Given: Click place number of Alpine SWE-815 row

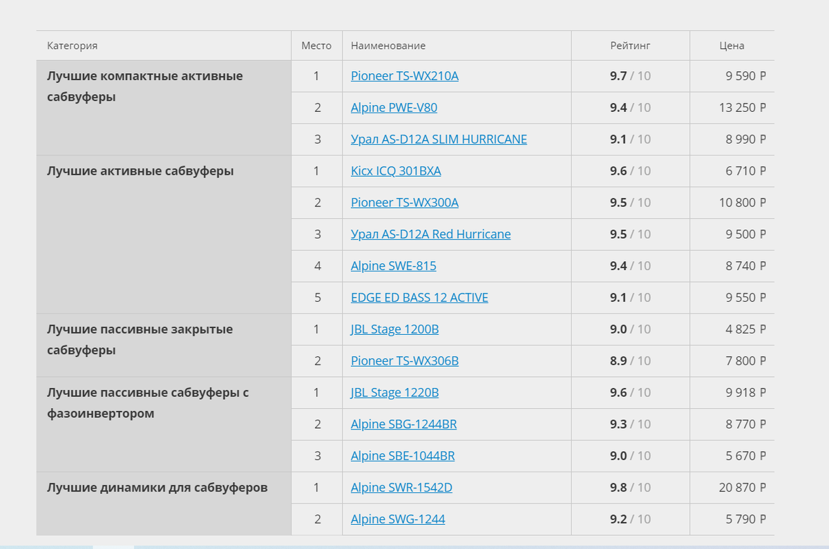Looking at the screenshot, I should [x=317, y=266].
